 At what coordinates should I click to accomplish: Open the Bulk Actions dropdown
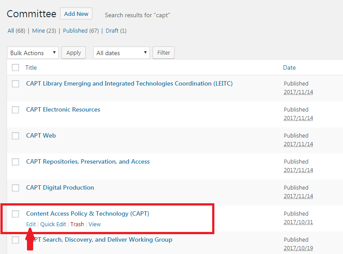(33, 53)
